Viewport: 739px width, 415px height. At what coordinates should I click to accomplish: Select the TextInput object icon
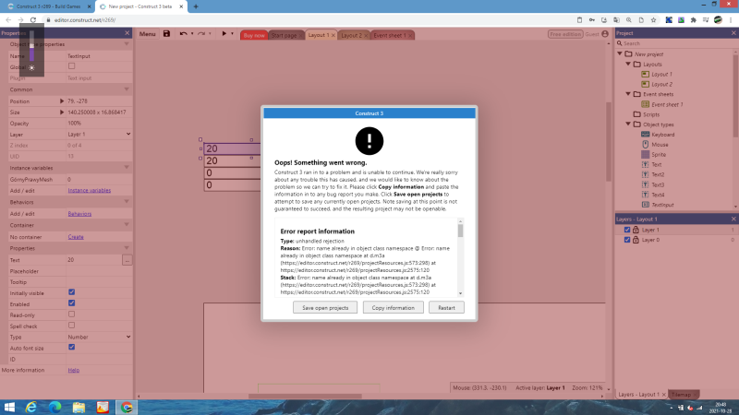click(645, 205)
